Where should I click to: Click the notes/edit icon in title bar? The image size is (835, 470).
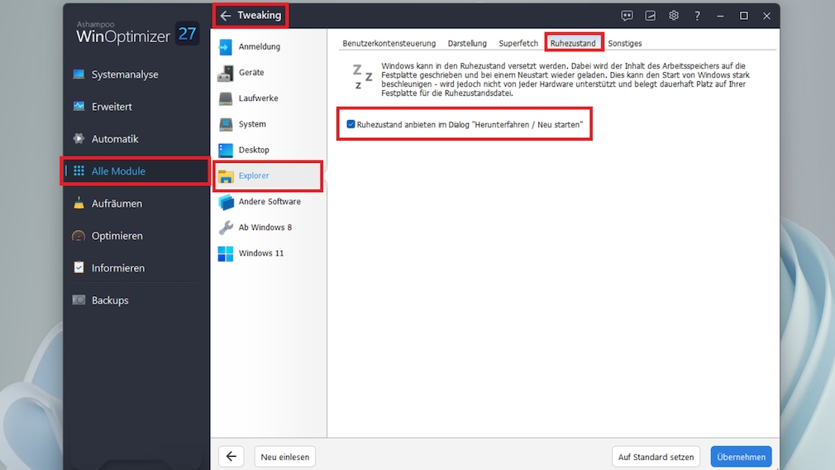pos(650,16)
